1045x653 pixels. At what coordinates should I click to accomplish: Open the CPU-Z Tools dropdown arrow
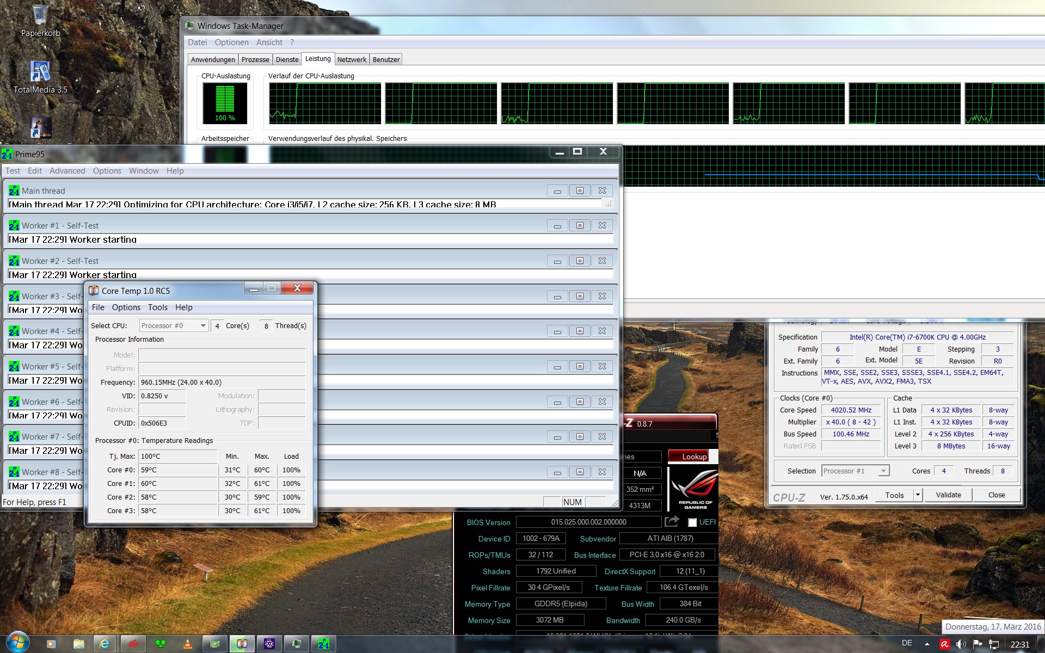point(918,495)
